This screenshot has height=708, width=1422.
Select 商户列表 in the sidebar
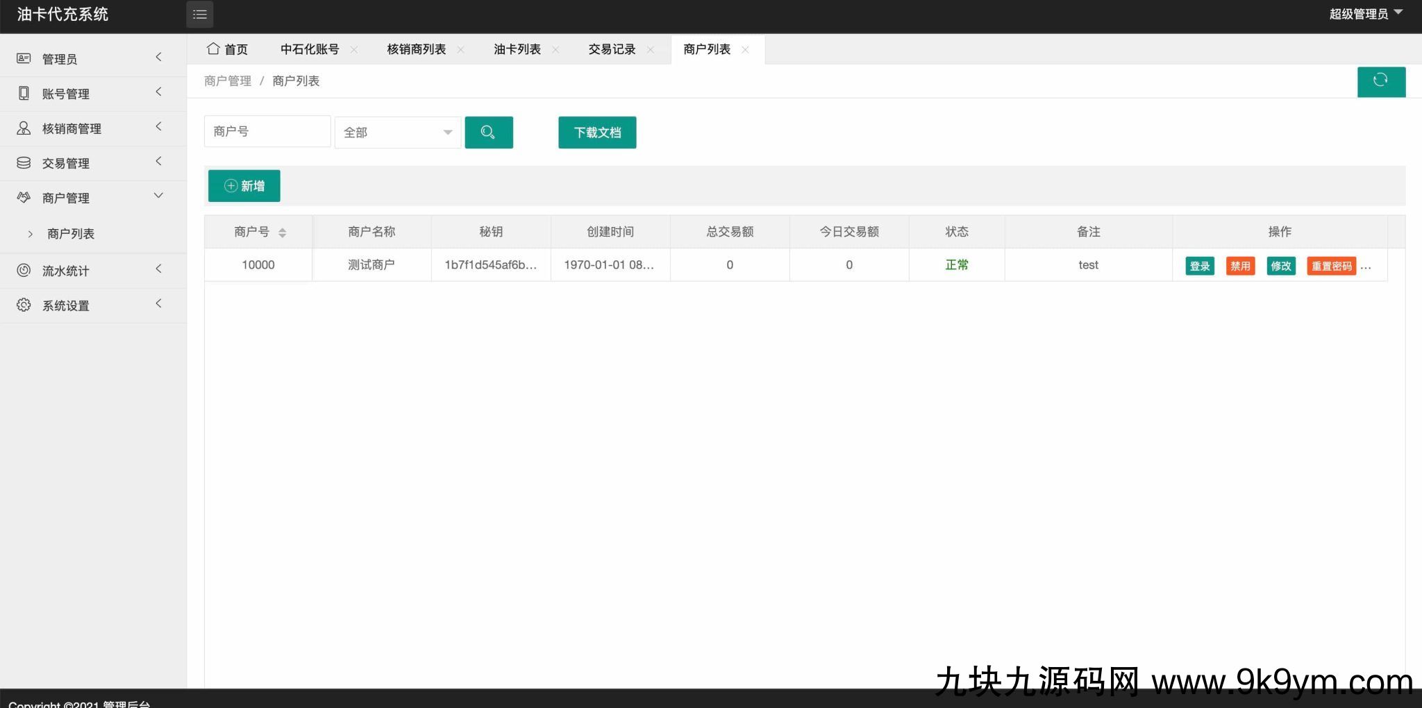point(71,234)
